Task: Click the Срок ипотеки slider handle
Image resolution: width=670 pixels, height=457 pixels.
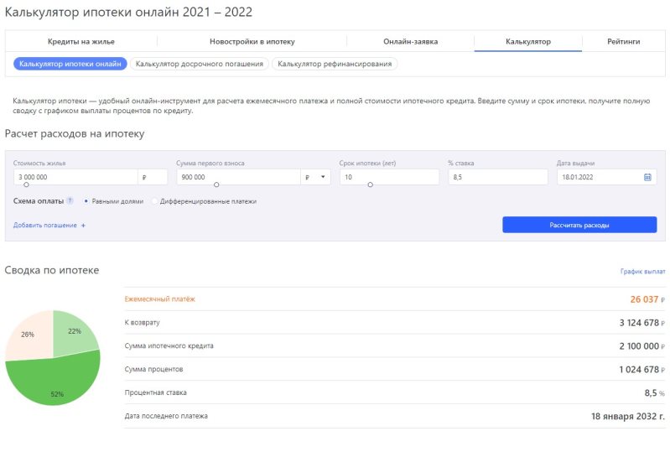Action: click(370, 184)
